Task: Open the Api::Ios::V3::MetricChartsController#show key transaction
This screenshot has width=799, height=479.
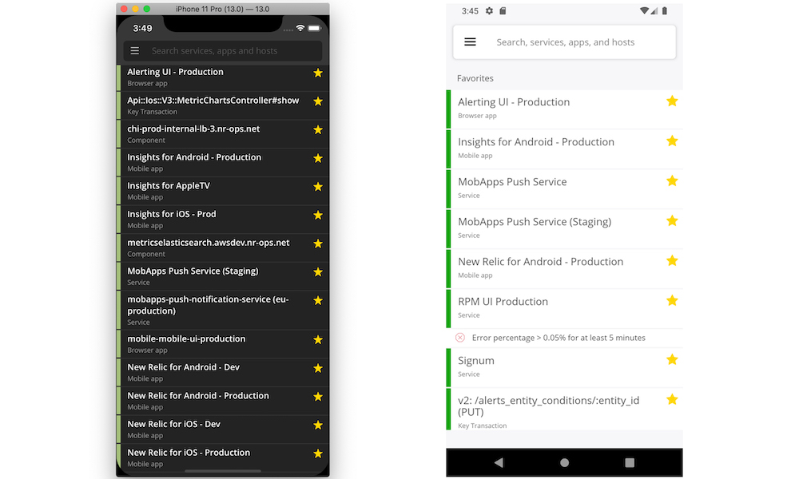Action: 223,106
